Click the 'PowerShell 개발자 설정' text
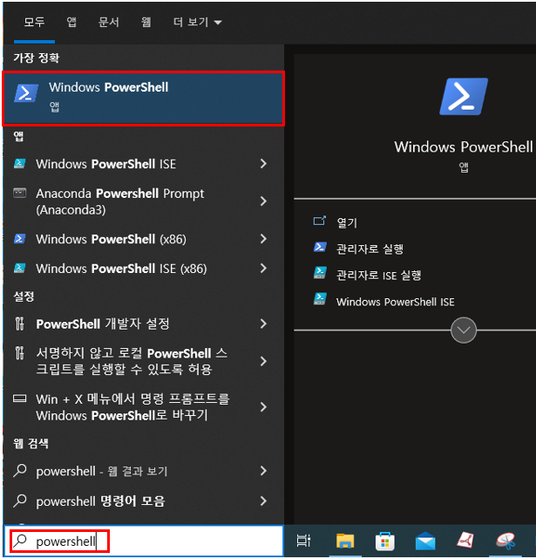Screen dimensions: 536x559 click(x=103, y=324)
